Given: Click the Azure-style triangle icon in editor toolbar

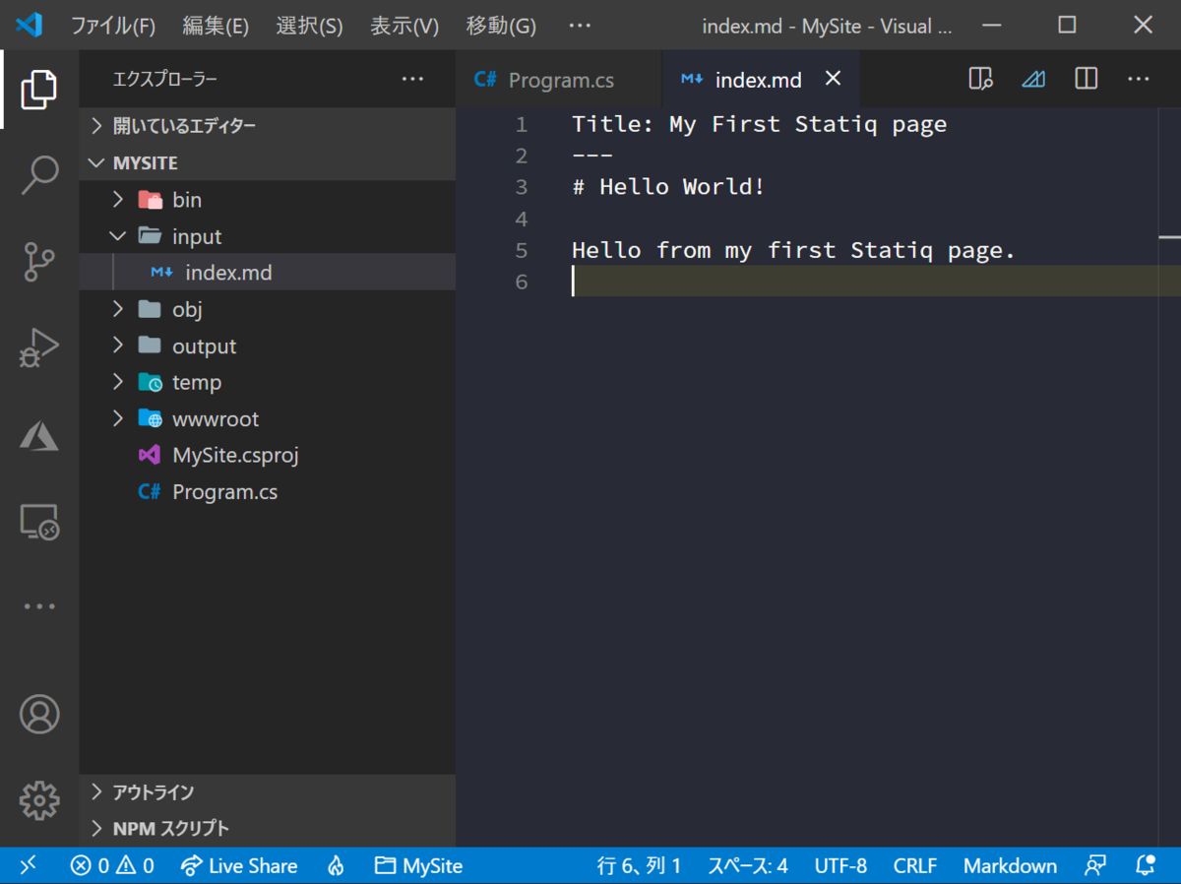Looking at the screenshot, I should pyautogui.click(x=1033, y=79).
